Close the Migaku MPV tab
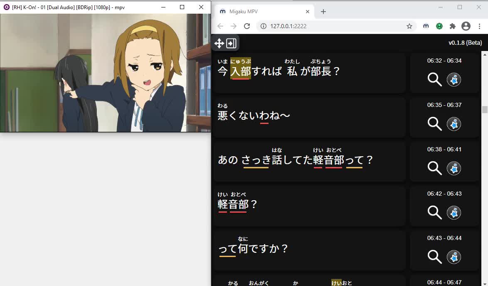The height and width of the screenshot is (286, 488). (308, 12)
